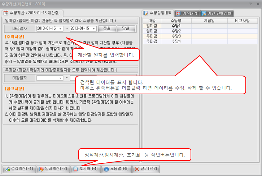Image resolution: width=262 pixels, height=176 pixels.
Task: Click the [참고사항] heading
Action: (x=14, y=89)
